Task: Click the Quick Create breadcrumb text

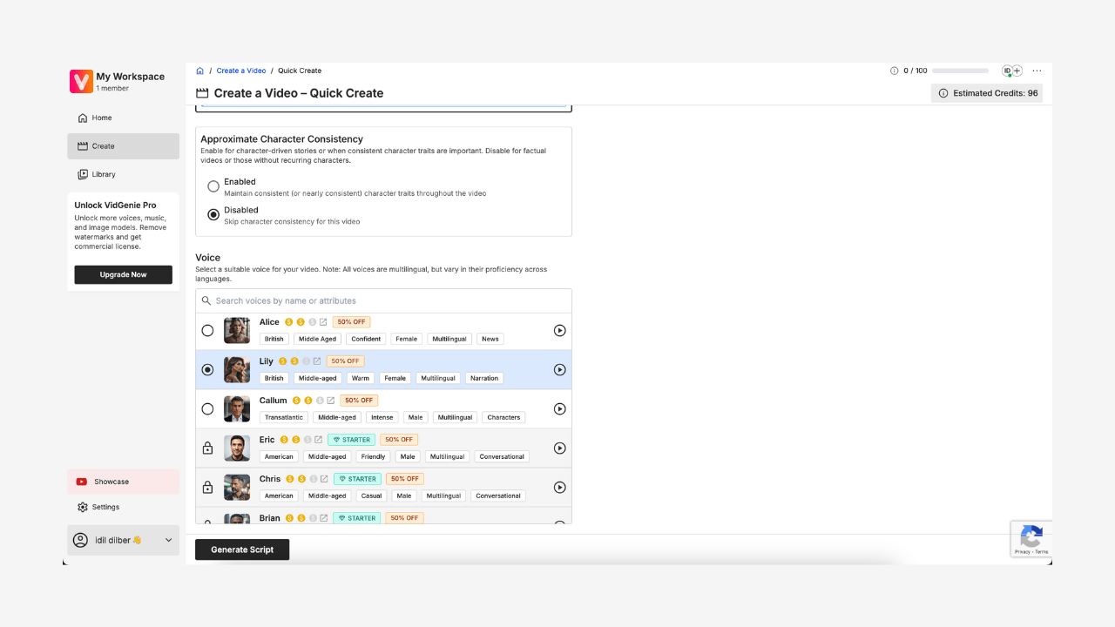Action: [x=300, y=71]
